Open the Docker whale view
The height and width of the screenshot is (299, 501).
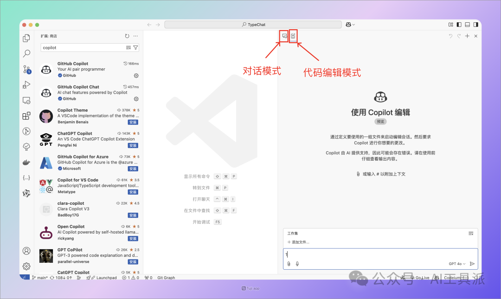pos(26,162)
